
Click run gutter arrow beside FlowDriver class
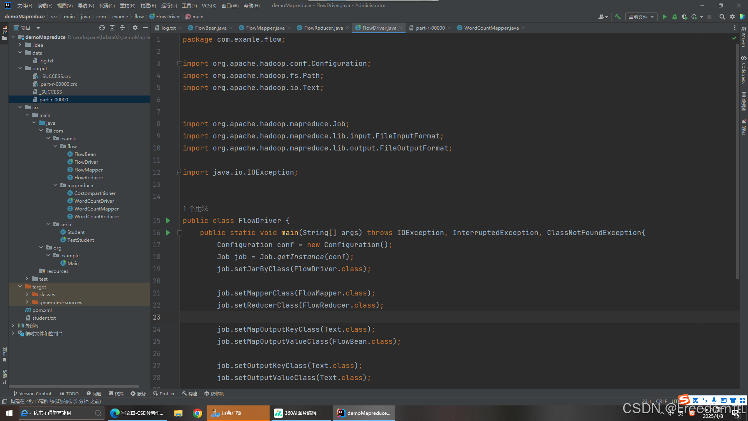click(x=168, y=221)
